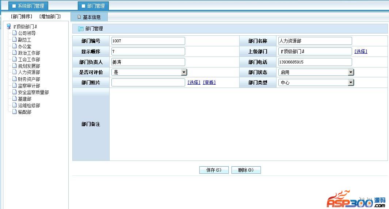Click the page icon beside 规划发展部

pyautogui.click(x=15, y=66)
